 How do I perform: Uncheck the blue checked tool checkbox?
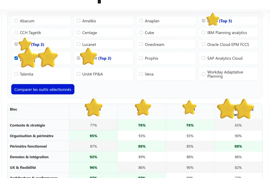click(x=16, y=58)
